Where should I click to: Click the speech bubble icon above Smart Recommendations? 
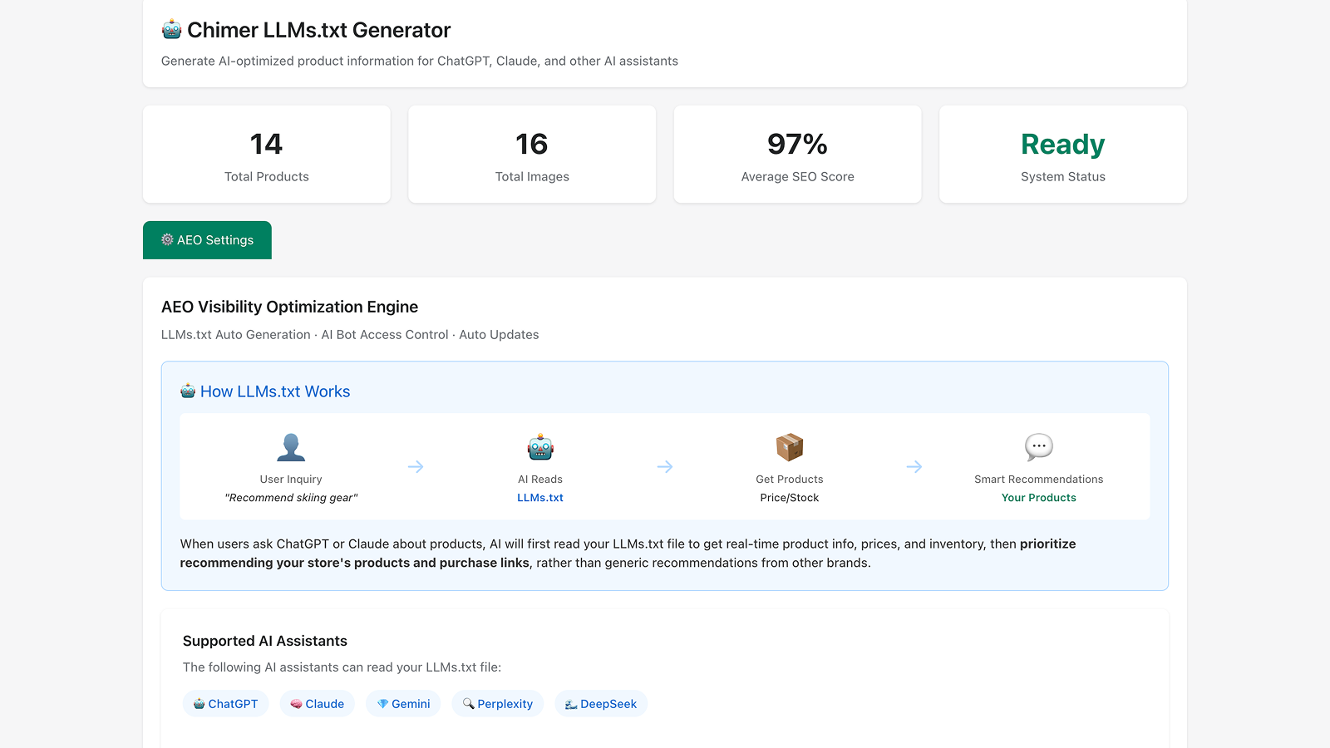pos(1038,447)
